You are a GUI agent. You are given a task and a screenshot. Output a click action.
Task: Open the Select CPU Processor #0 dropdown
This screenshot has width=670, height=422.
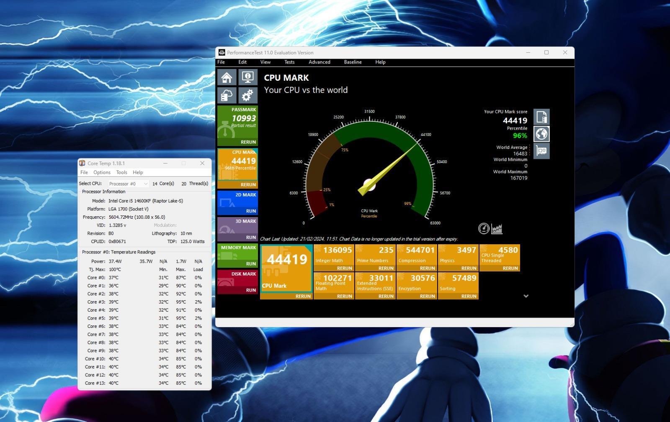128,184
